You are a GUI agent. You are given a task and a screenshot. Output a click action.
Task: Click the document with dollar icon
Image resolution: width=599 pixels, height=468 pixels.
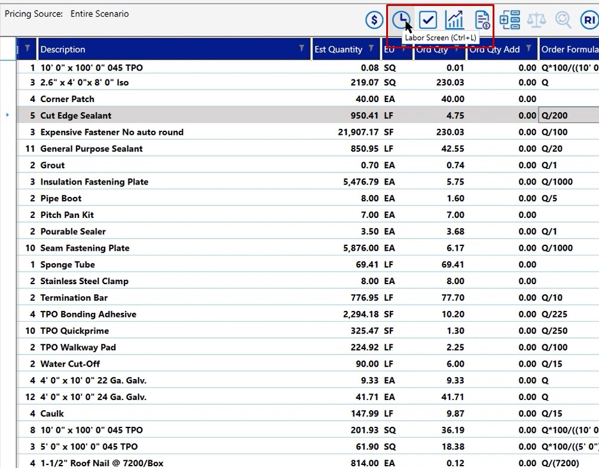482,20
